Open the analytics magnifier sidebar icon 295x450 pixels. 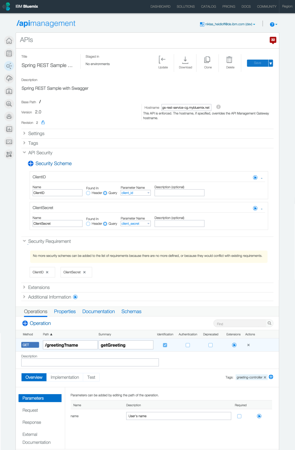9,104
